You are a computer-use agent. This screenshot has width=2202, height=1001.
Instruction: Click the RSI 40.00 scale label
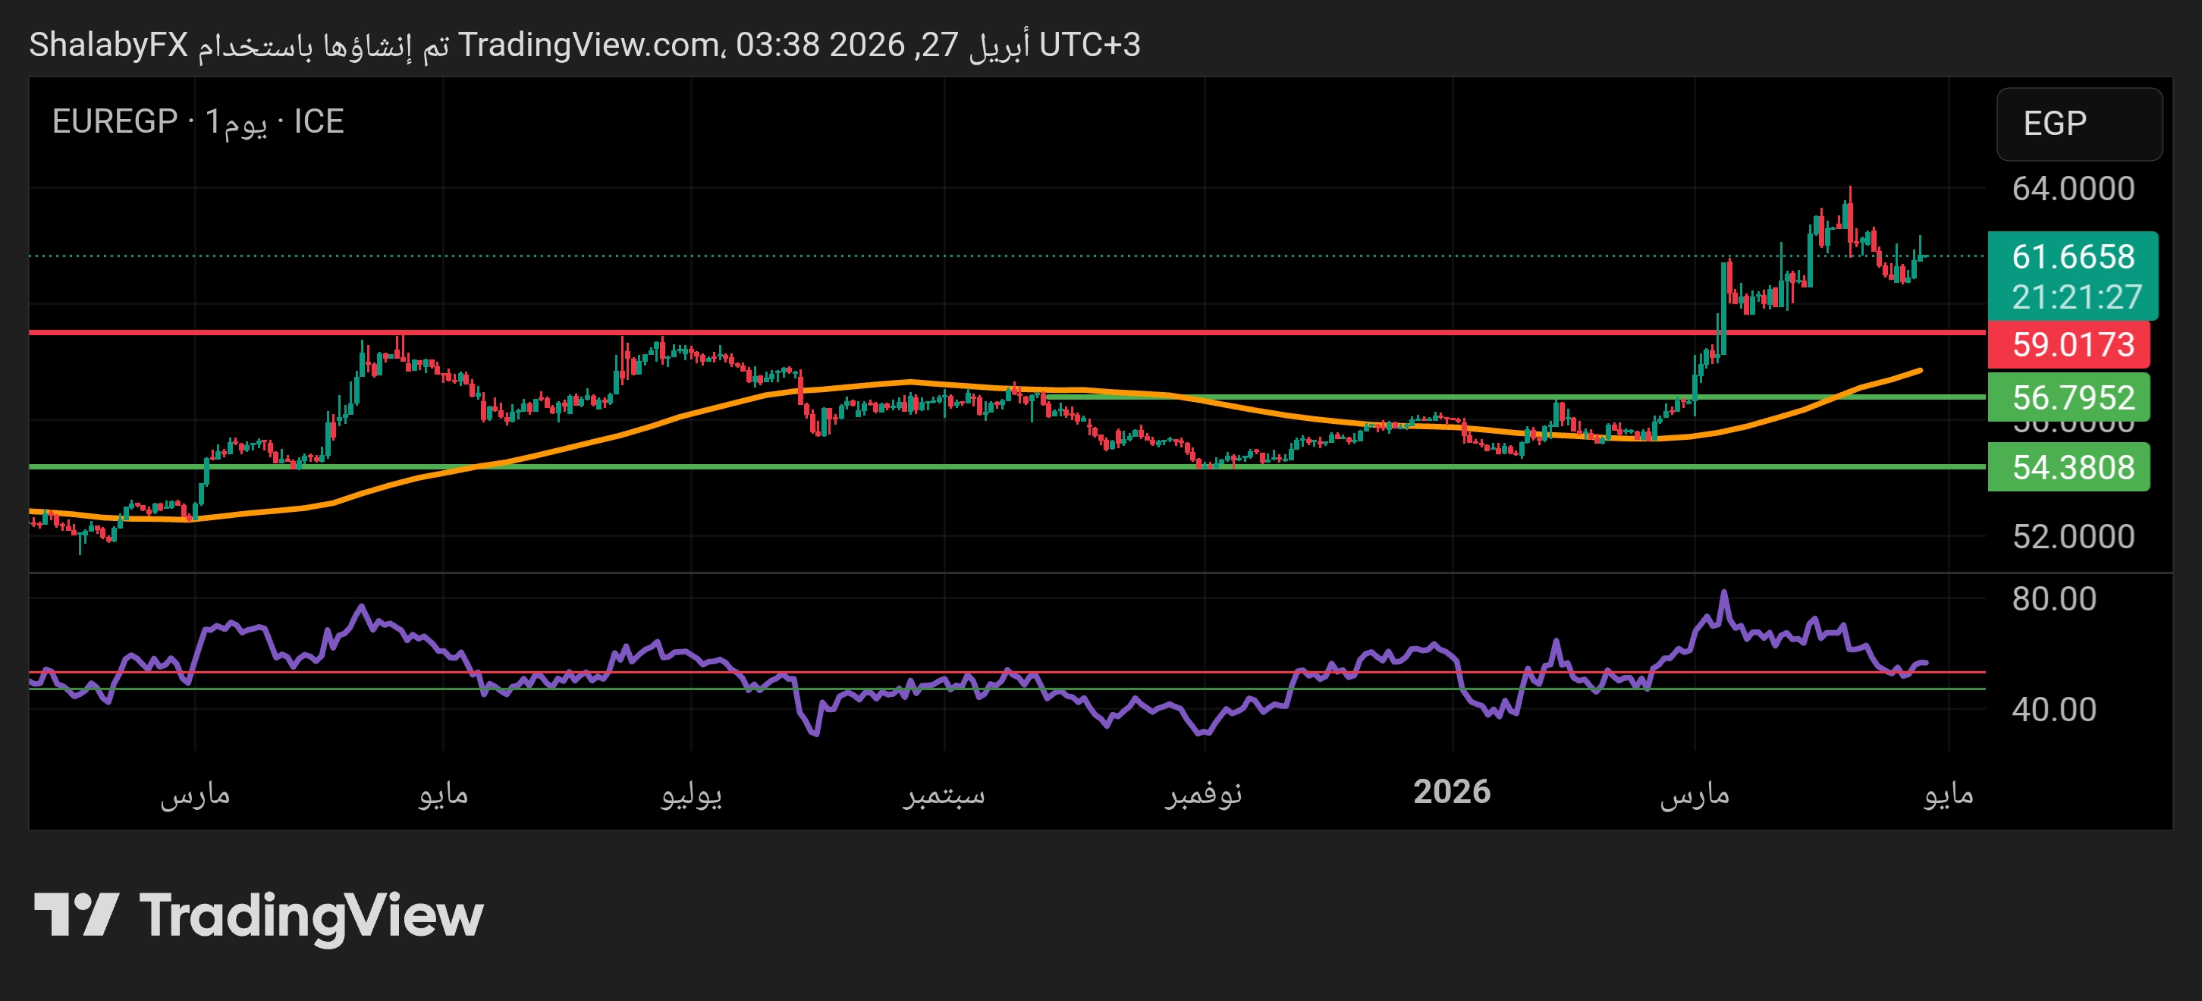click(2053, 710)
